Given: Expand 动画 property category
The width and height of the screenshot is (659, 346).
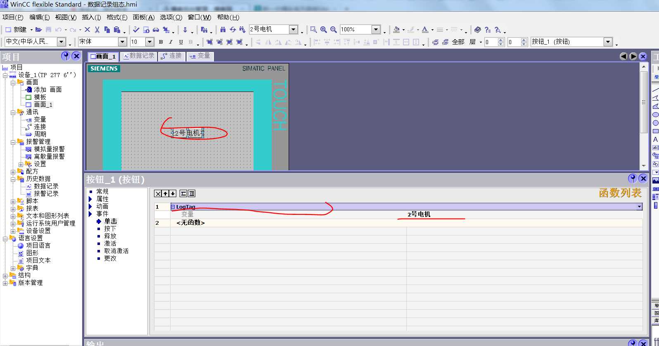Looking at the screenshot, I should [90, 206].
